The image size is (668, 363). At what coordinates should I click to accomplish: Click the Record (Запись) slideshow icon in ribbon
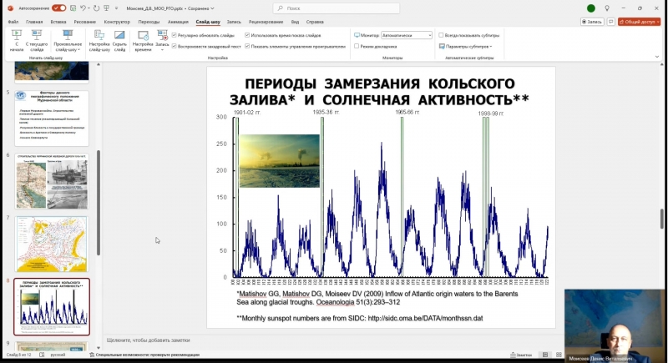coord(162,38)
